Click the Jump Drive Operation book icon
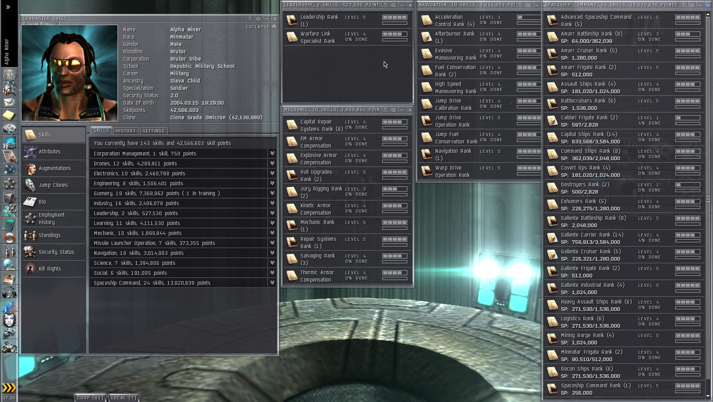 pos(427,120)
